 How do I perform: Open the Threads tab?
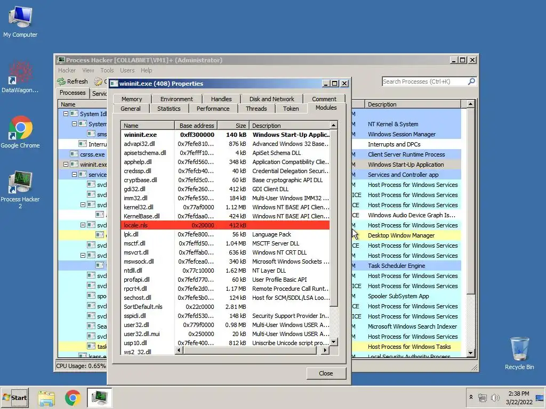pos(256,109)
